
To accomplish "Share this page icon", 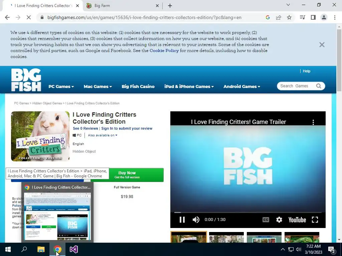I will (x=279, y=17).
